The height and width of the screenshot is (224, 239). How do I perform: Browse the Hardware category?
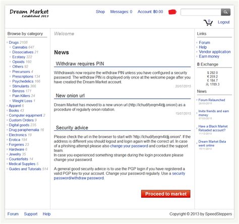tap(17, 150)
